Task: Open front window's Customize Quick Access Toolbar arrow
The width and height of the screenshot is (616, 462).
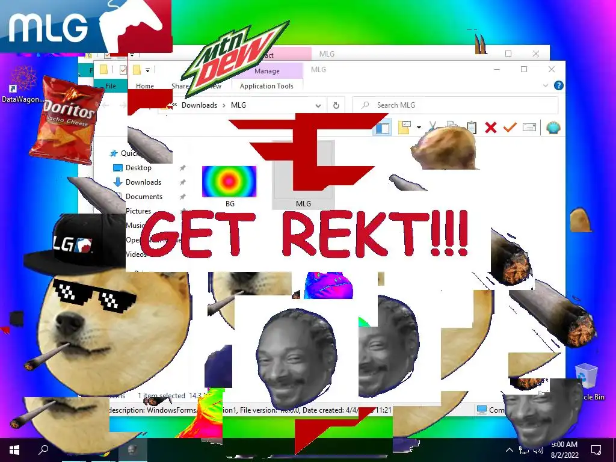Action: 148,70
